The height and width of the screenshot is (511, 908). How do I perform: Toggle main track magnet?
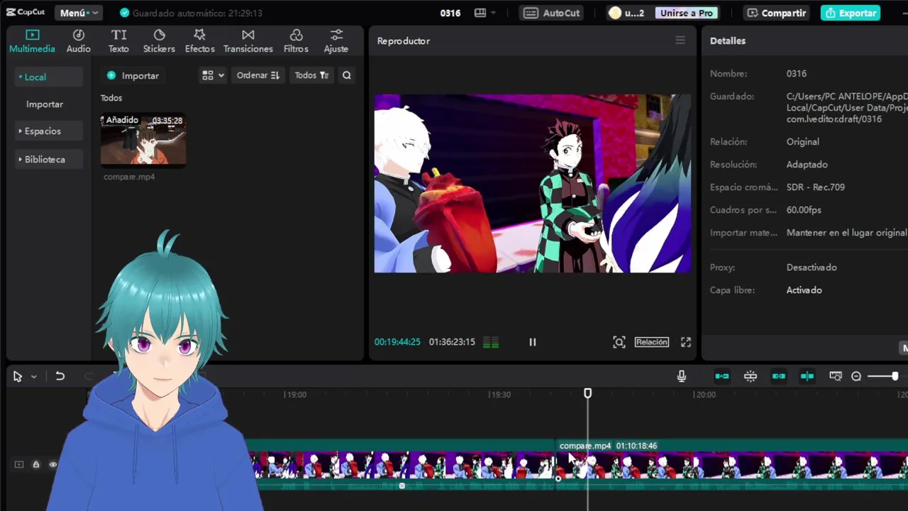point(722,376)
